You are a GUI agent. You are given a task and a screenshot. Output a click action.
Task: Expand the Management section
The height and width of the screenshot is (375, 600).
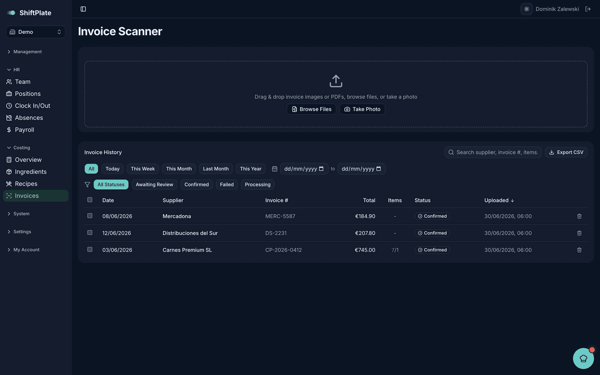point(24,52)
